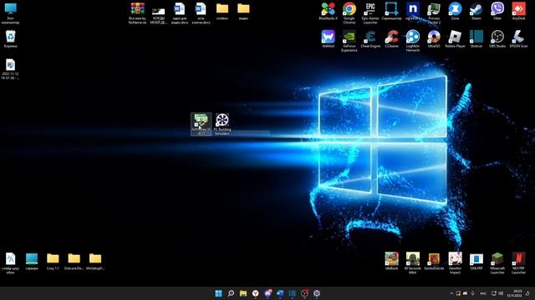
Task: Open the Epic Games Launcher shortcut
Action: tap(370, 13)
